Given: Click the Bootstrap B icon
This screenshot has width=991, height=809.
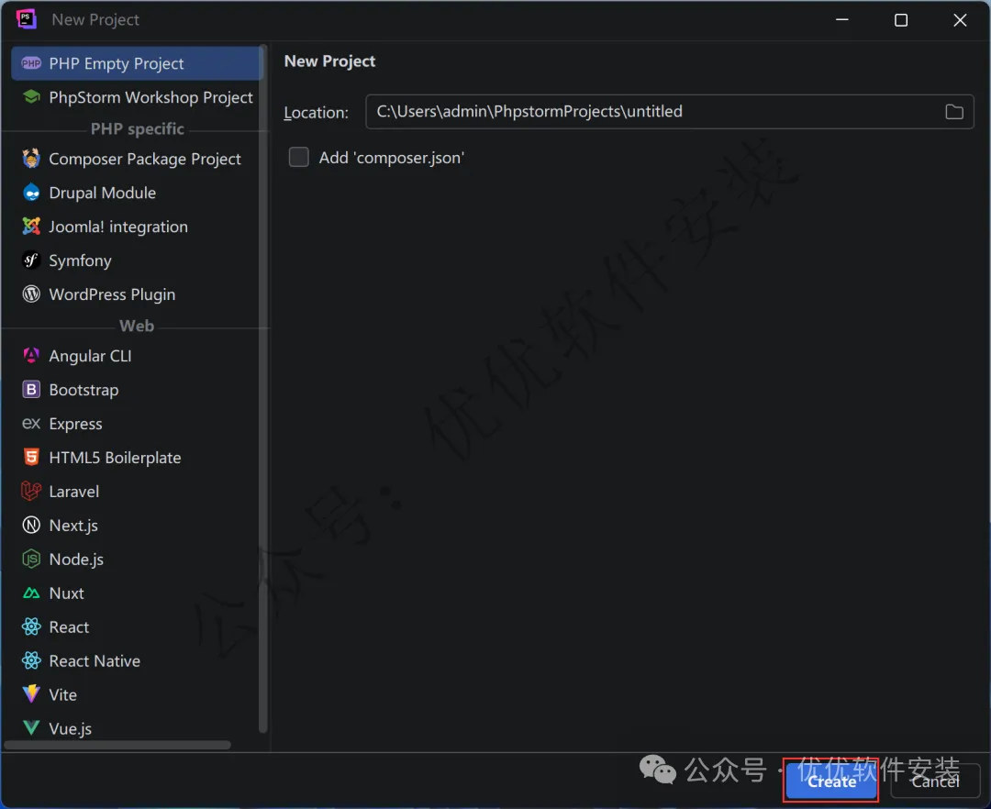Looking at the screenshot, I should pyautogui.click(x=31, y=389).
